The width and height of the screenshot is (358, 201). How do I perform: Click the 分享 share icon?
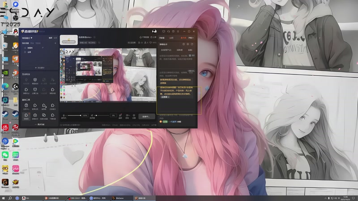[x=153, y=37]
